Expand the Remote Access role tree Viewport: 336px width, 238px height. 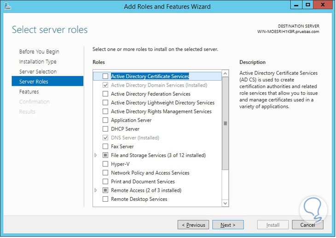click(x=96, y=190)
